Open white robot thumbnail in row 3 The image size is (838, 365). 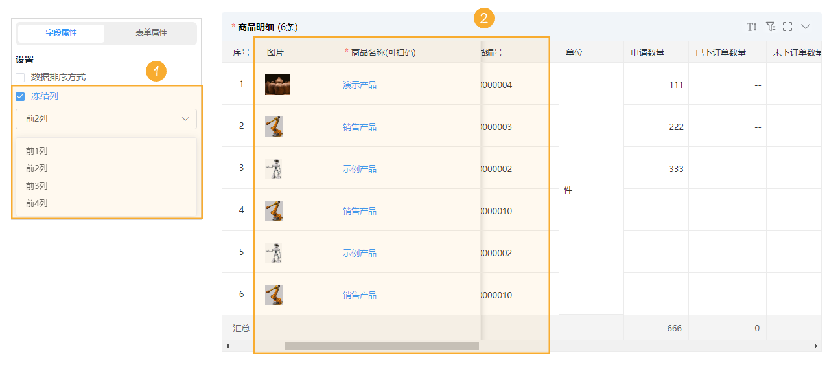tap(274, 169)
